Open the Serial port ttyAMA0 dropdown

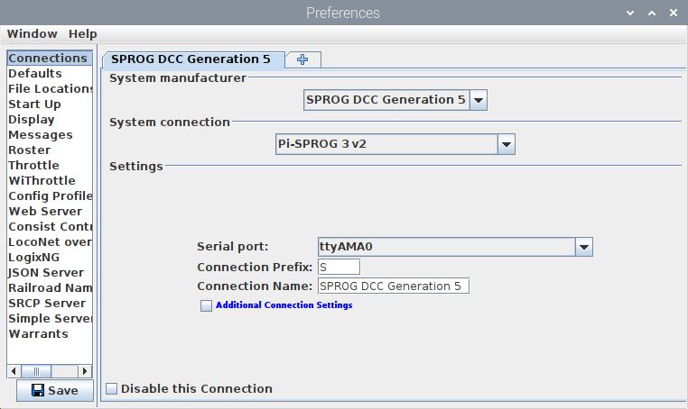tap(583, 247)
